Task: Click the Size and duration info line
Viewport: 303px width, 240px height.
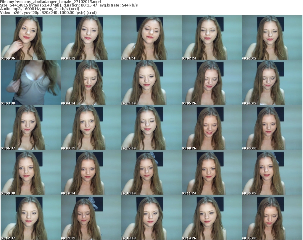Action: pos(69,5)
